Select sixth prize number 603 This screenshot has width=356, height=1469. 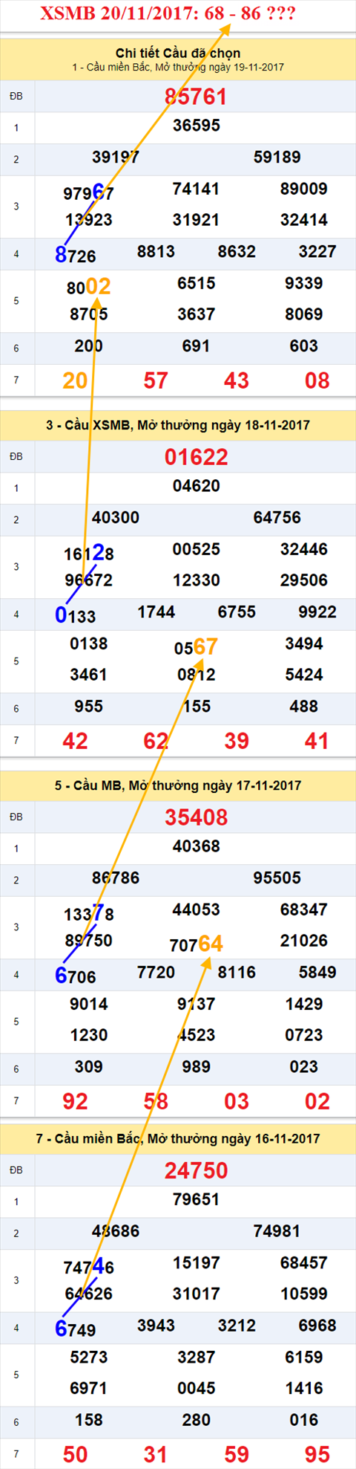[x=304, y=346]
